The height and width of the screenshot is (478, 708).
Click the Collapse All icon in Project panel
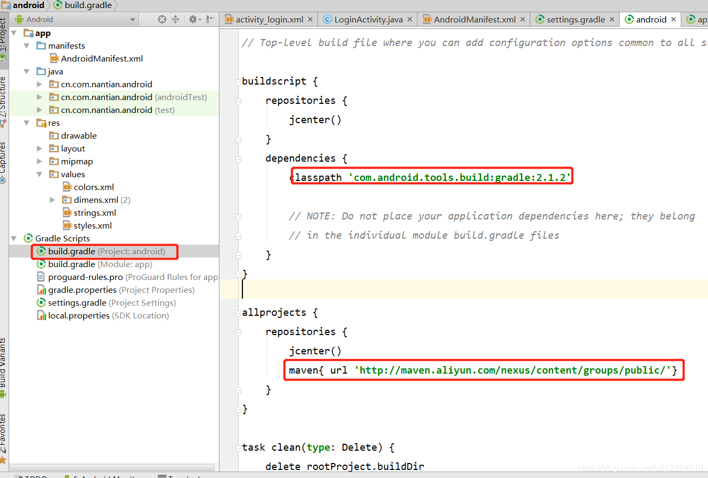pos(176,19)
